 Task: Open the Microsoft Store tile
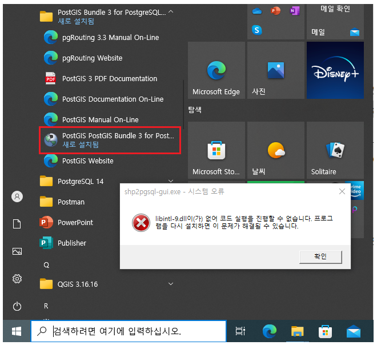click(216, 150)
